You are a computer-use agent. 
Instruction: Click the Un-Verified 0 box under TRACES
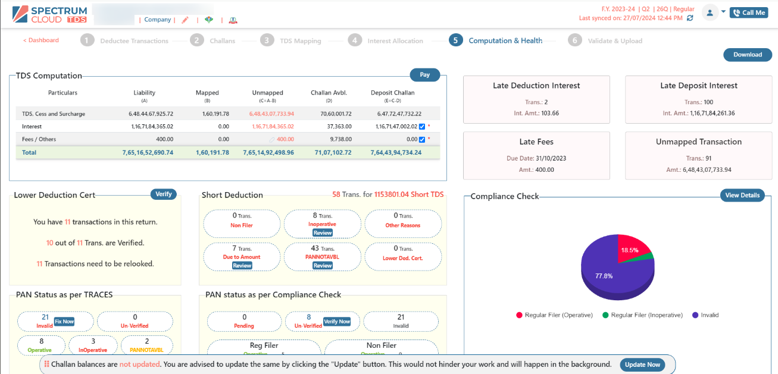pos(135,322)
